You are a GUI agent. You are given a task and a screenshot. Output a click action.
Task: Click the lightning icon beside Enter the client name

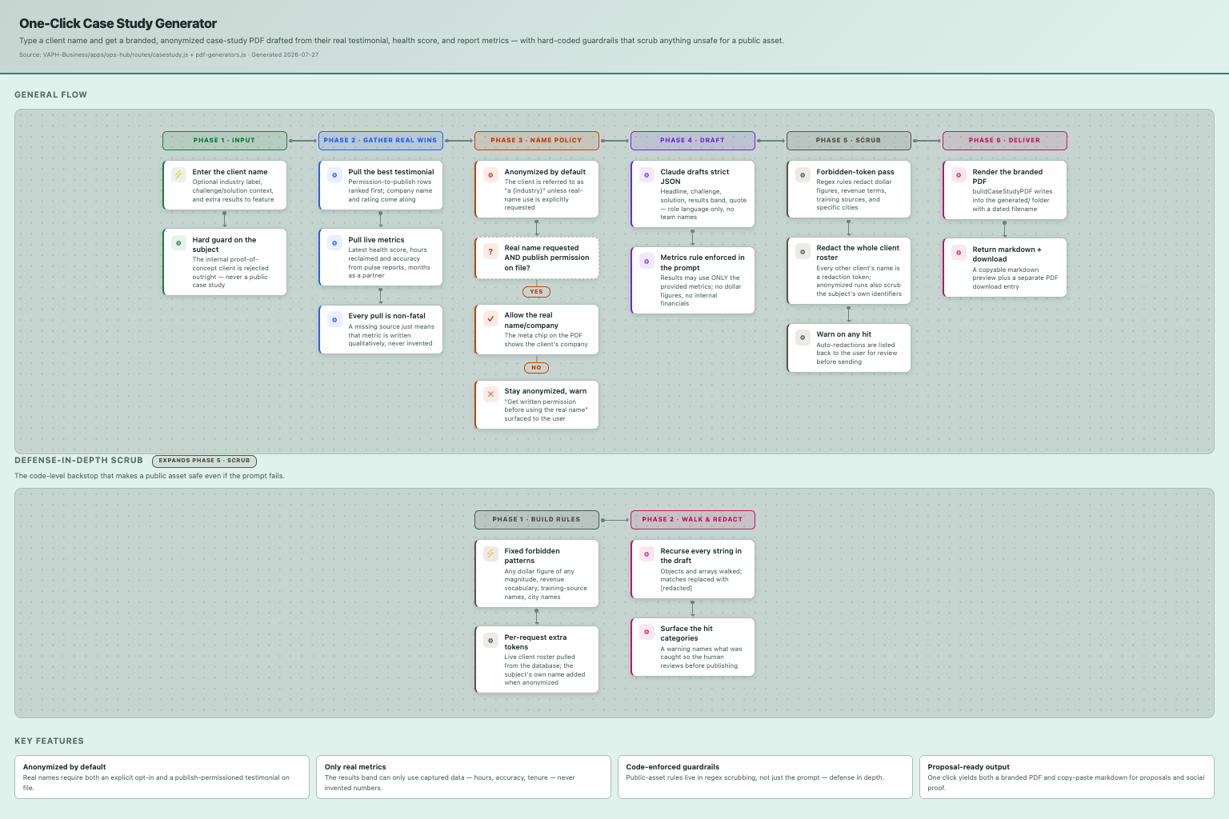pos(178,174)
